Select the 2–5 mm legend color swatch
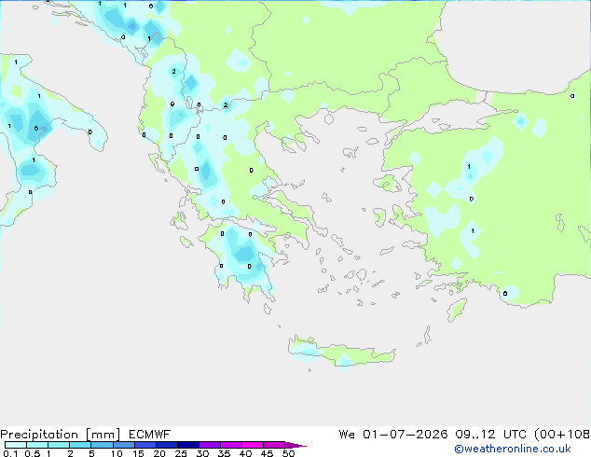The width and height of the screenshot is (591, 457). coord(80,445)
